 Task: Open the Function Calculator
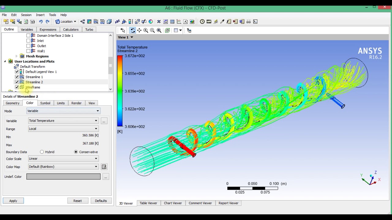[x=229, y=22]
